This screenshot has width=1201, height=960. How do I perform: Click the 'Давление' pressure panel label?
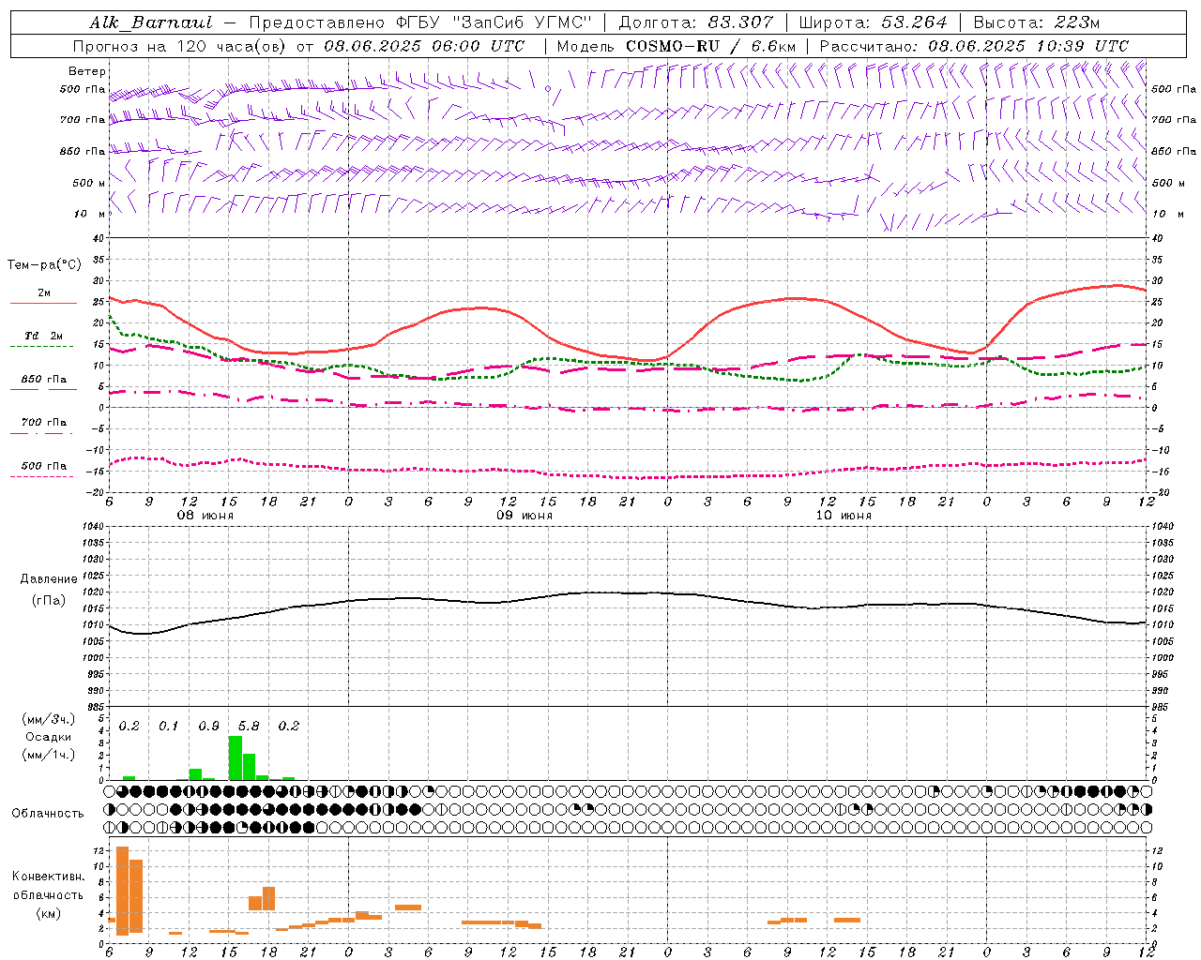(x=49, y=579)
